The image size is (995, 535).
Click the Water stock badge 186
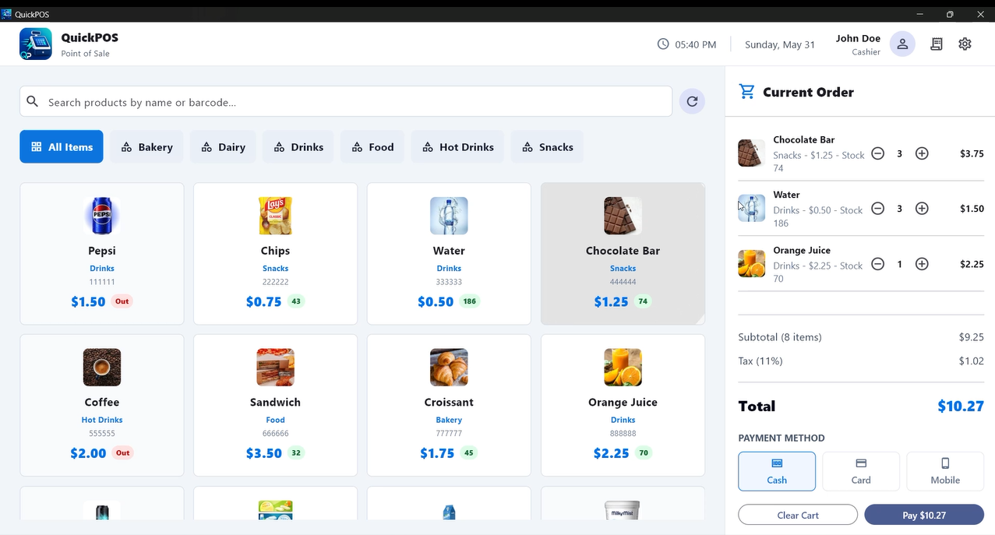pos(470,301)
